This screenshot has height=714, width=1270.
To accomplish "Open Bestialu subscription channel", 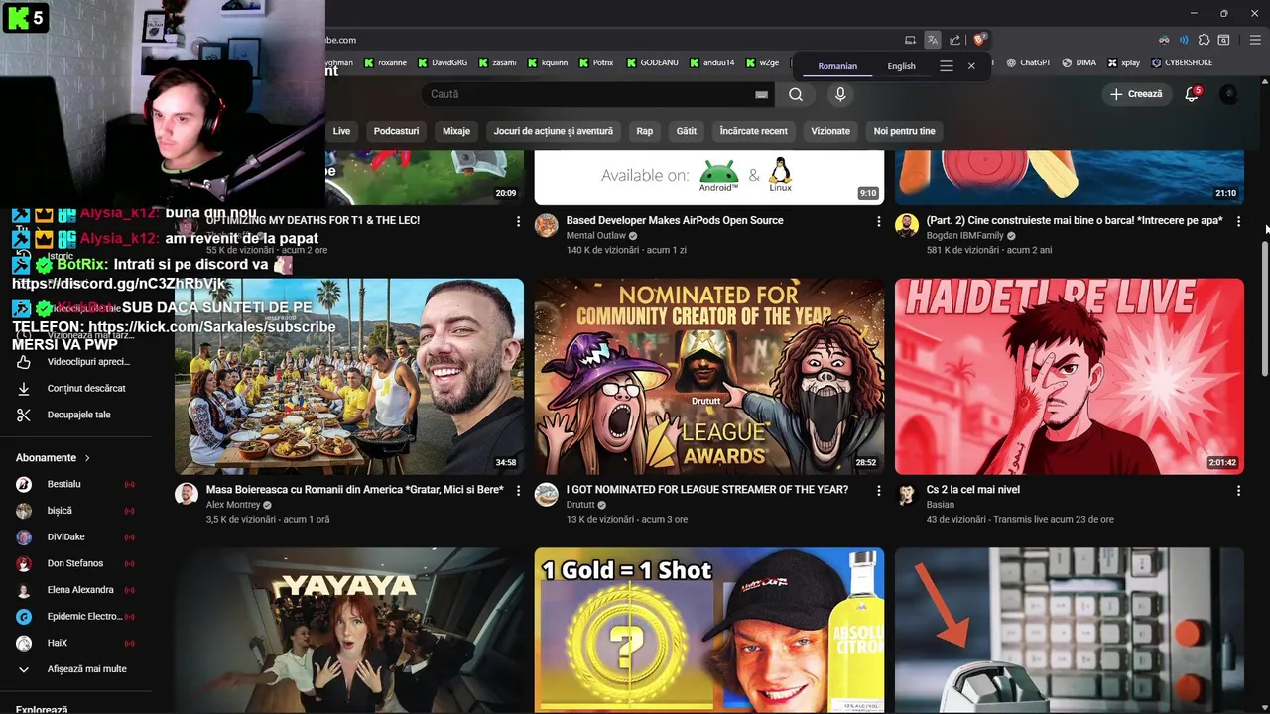I will pos(77,484).
